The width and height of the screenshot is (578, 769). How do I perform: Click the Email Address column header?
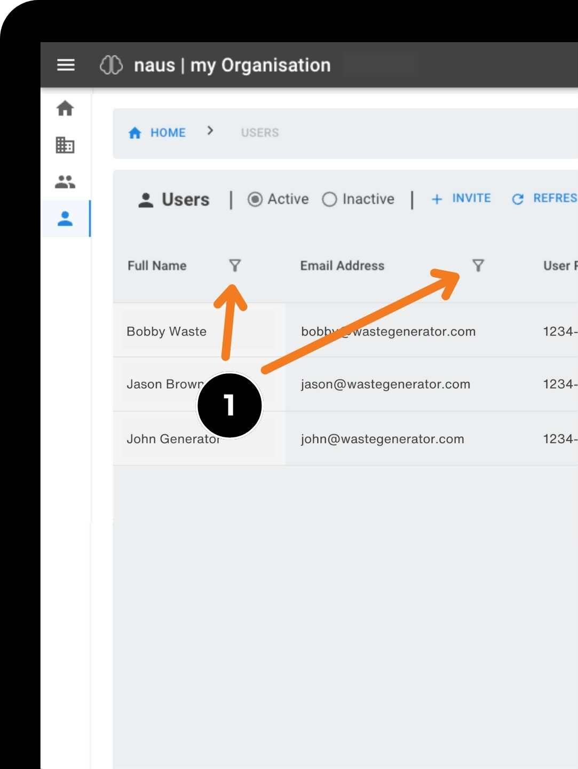click(342, 265)
